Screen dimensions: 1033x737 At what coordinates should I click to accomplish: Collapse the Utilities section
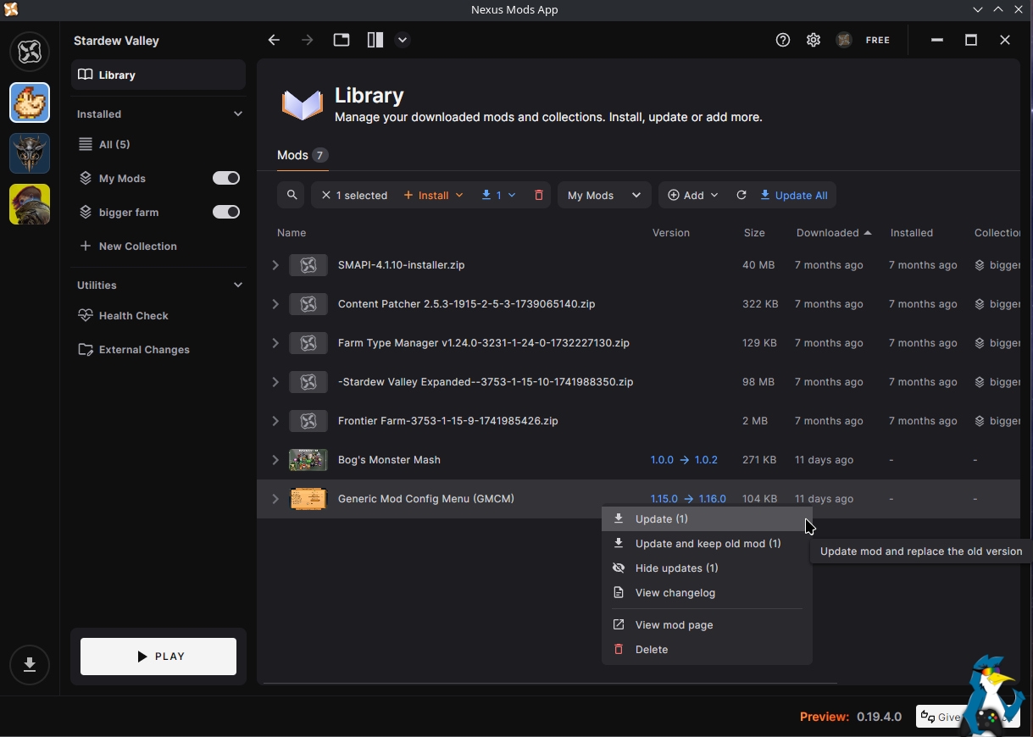(237, 285)
